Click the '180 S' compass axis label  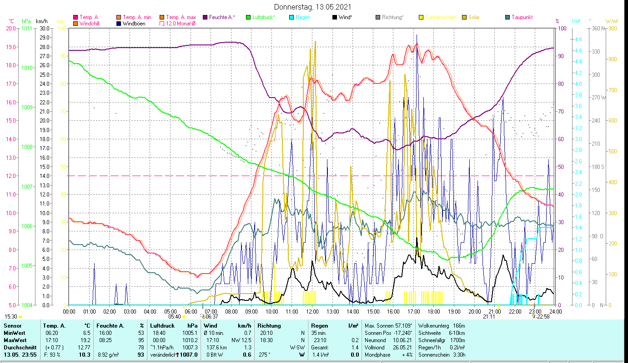click(x=598, y=167)
